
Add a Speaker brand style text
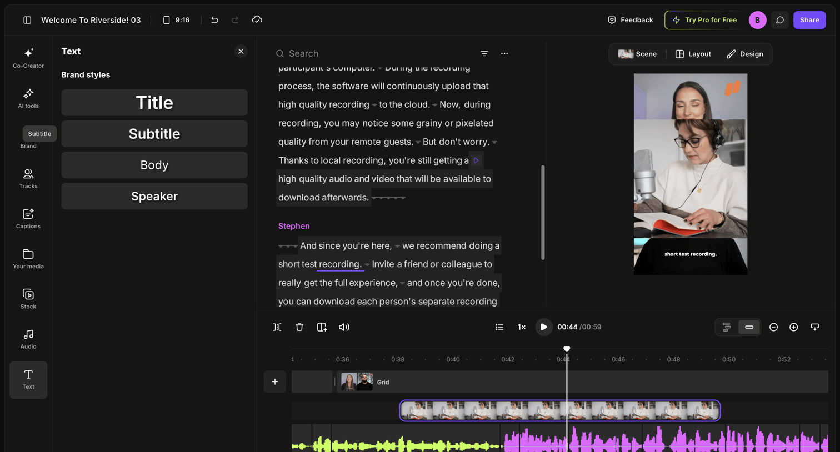[x=154, y=196]
